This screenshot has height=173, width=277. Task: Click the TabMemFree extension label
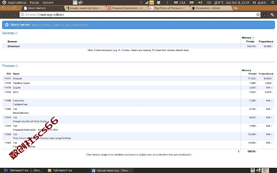(x=20, y=105)
